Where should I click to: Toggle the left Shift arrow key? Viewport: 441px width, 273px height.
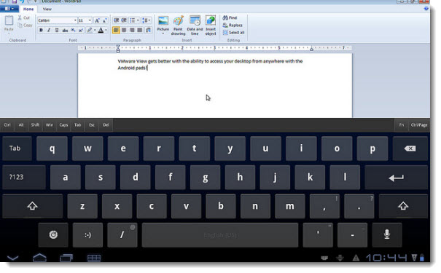pyautogui.click(x=32, y=206)
